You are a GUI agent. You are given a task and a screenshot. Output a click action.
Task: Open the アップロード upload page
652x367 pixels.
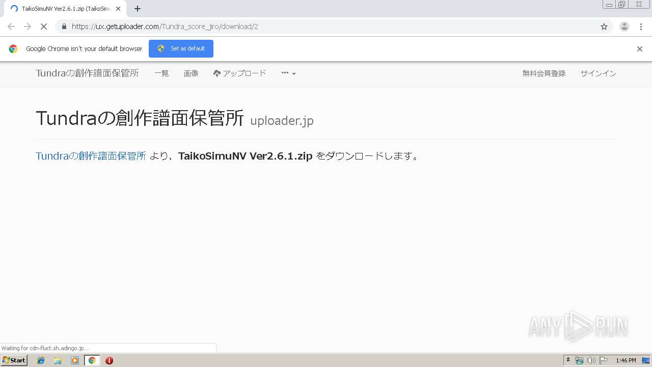239,73
